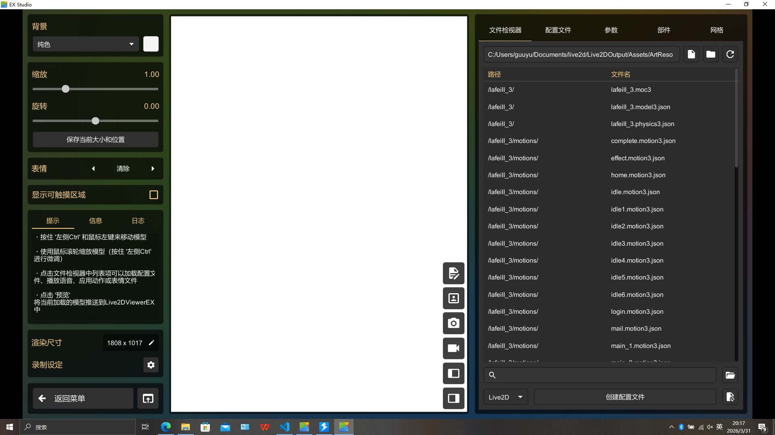
Task: Open recording settings gear
Action: 151,365
